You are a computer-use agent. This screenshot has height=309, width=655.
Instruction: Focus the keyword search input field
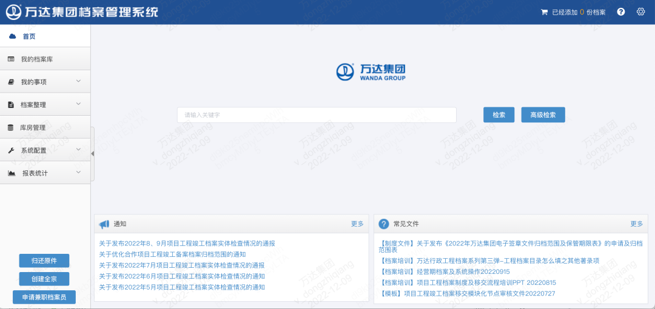[x=317, y=115]
